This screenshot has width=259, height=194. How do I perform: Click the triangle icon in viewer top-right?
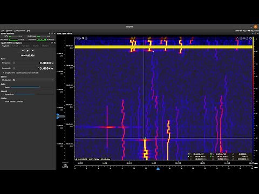point(237,38)
